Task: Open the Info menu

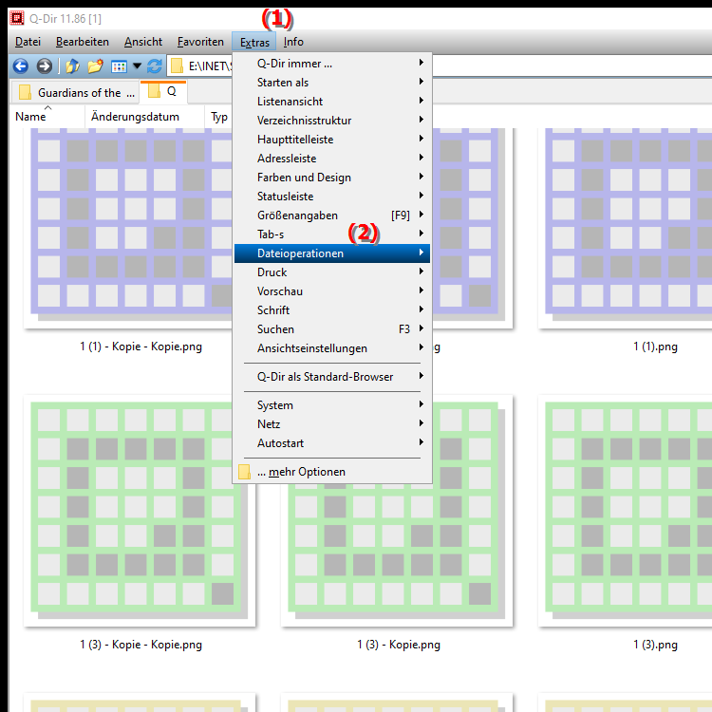Action: tap(293, 42)
